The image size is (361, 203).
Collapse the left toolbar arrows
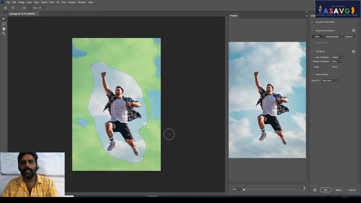pos(2,12)
